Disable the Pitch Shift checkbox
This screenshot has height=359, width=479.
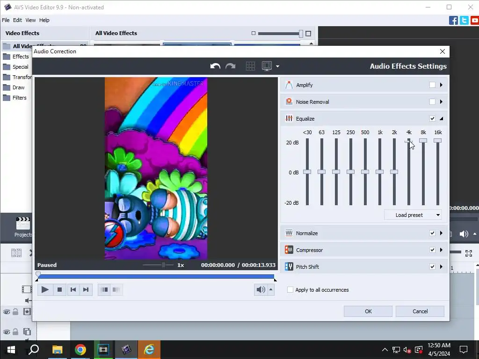[432, 266]
